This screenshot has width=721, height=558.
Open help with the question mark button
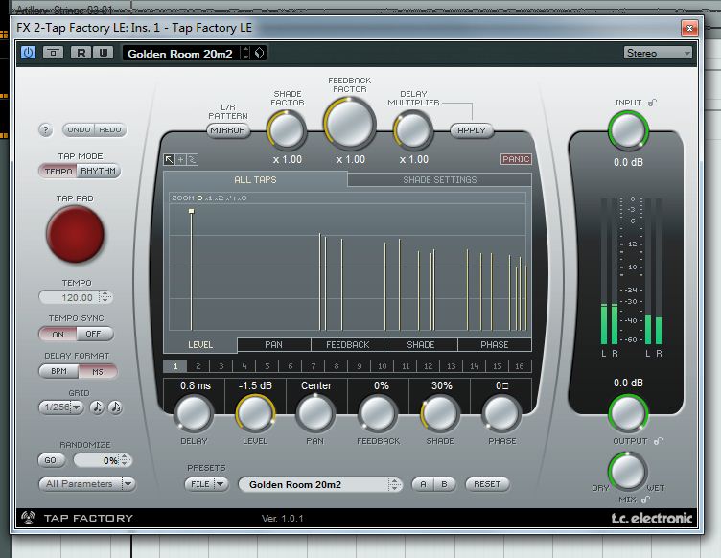pos(45,130)
